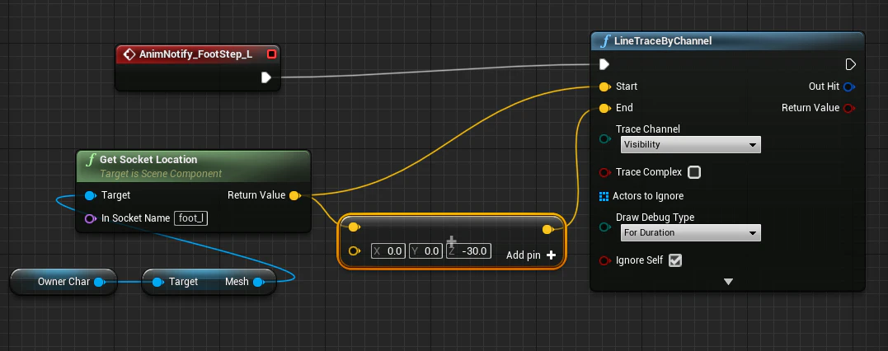The width and height of the screenshot is (888, 351).
Task: Select the LineTraceByChannel node title
Action: point(663,40)
